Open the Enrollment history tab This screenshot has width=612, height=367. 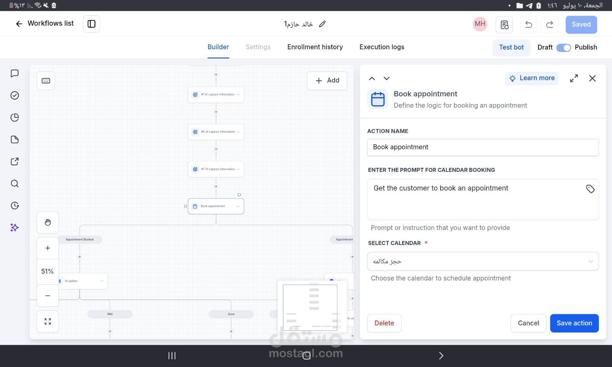[x=315, y=47]
